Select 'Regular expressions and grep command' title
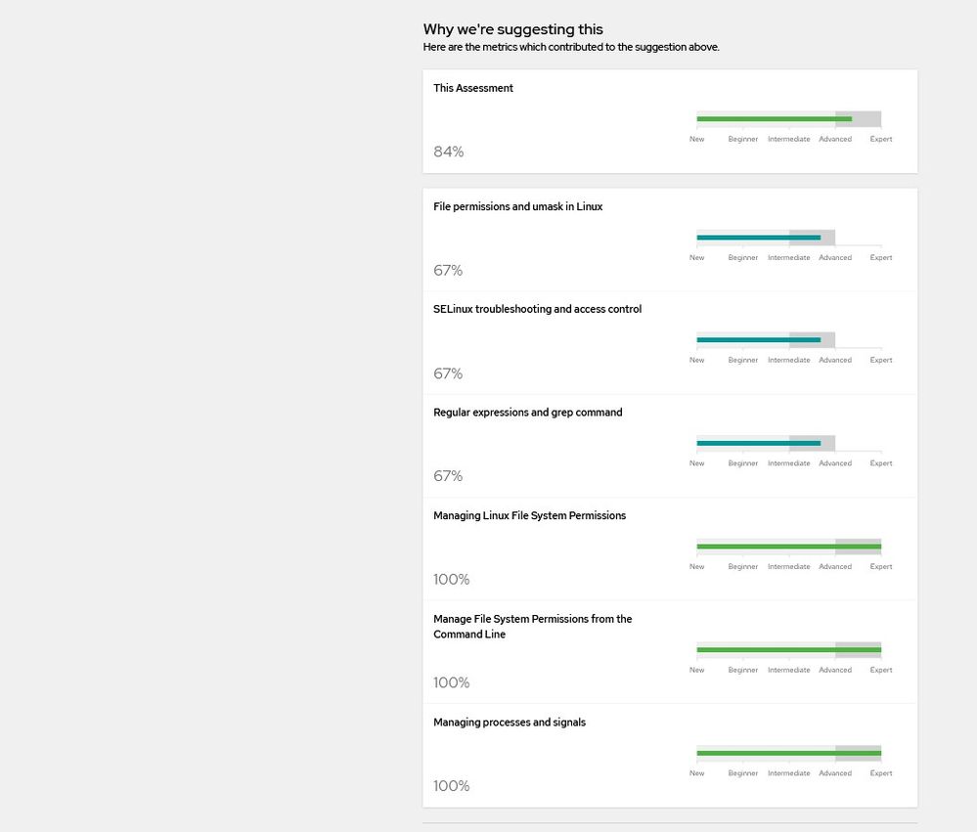977x832 pixels. coord(528,413)
